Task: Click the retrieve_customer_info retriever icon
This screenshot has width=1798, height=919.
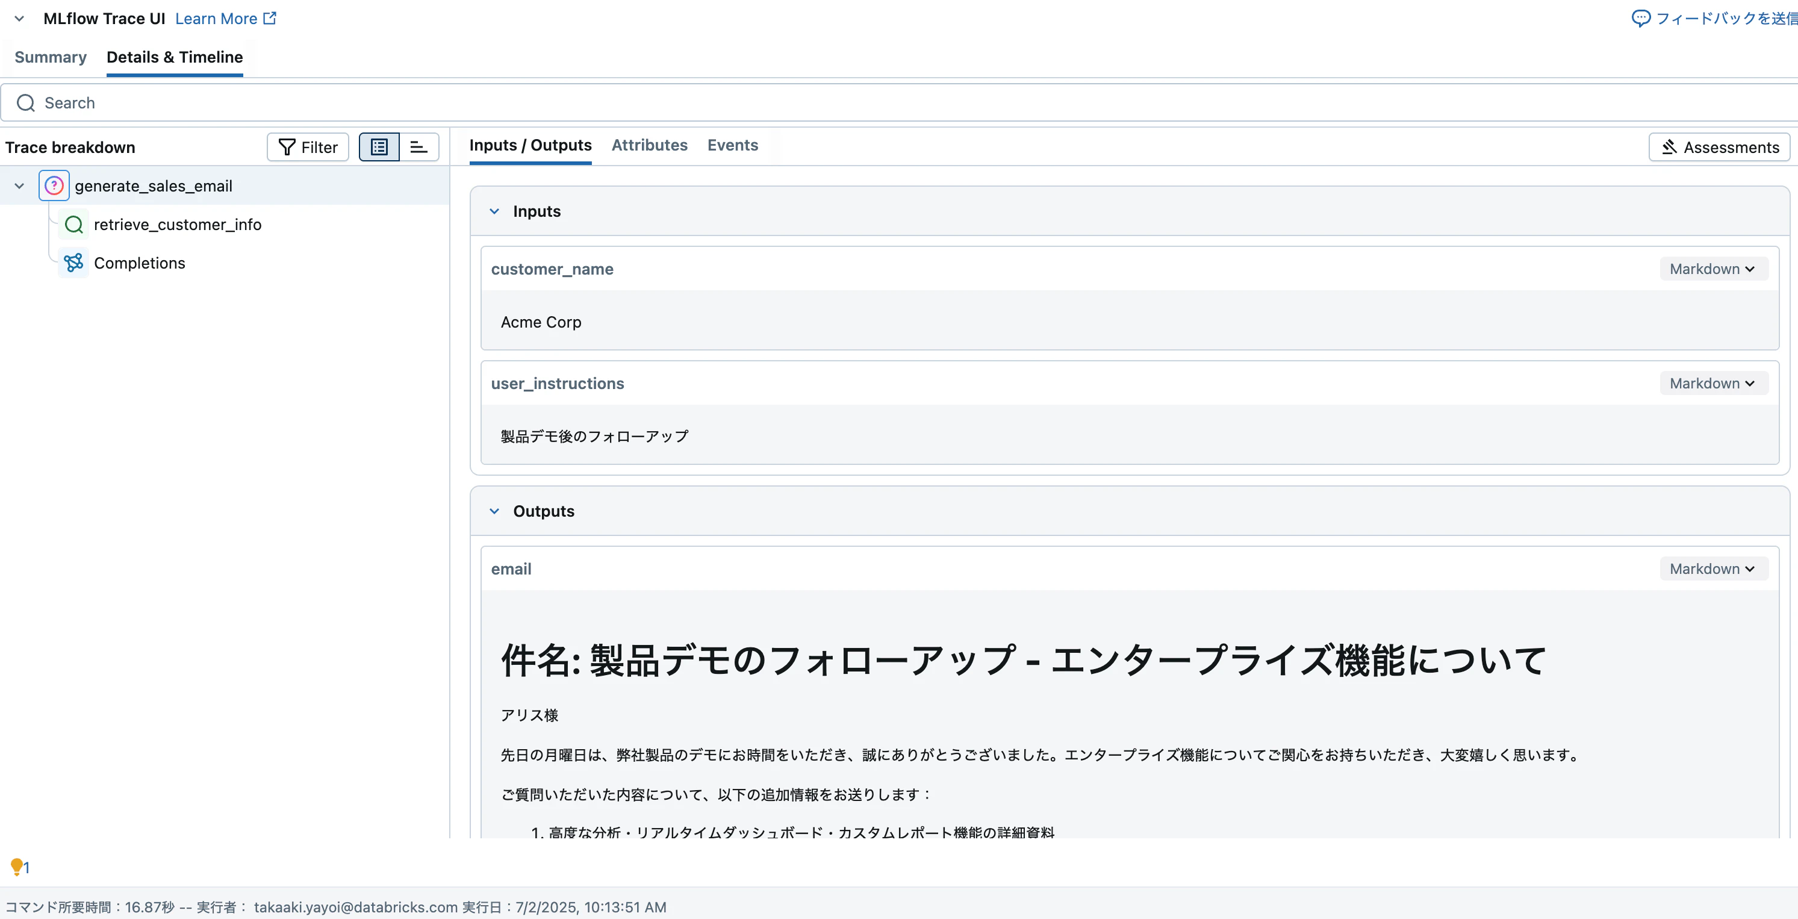Action: (x=73, y=224)
